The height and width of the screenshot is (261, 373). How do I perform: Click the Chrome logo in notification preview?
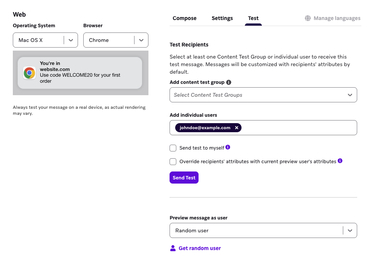29,73
